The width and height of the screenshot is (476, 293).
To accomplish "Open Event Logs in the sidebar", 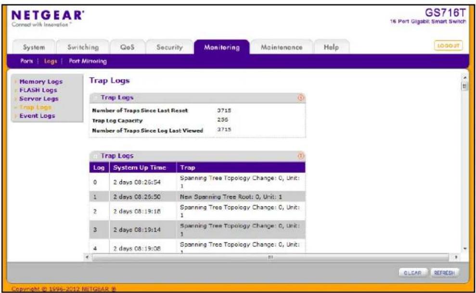I will pos(37,115).
